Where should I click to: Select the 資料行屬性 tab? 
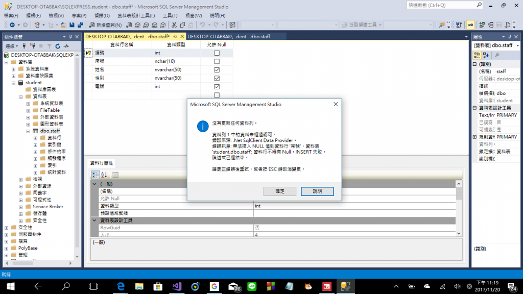point(102,163)
